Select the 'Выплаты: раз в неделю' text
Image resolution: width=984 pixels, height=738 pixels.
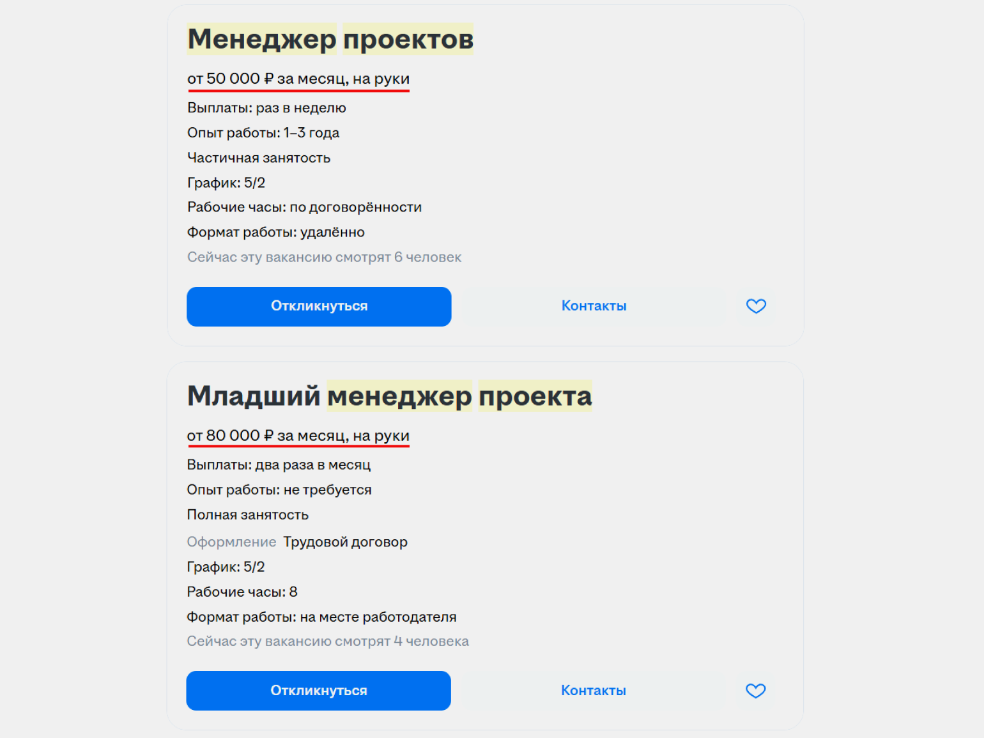[266, 108]
